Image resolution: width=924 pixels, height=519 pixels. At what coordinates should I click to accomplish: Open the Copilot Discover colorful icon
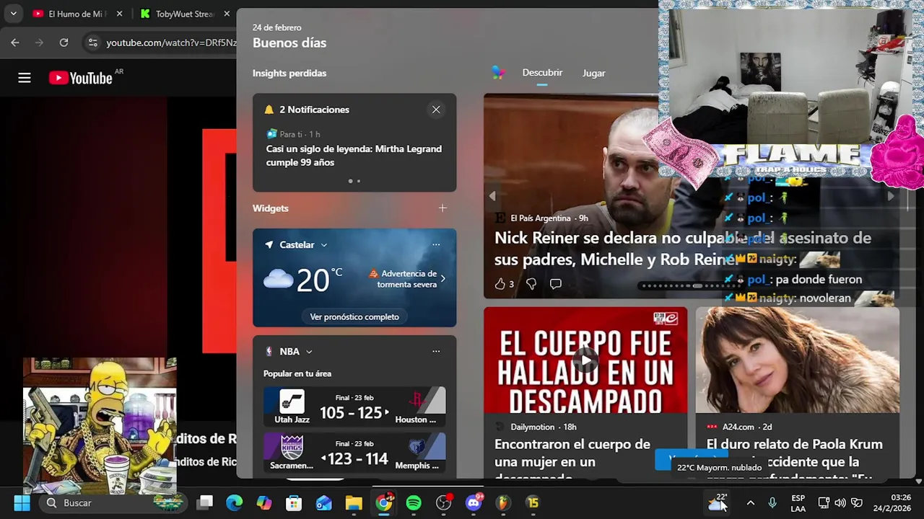coord(498,72)
